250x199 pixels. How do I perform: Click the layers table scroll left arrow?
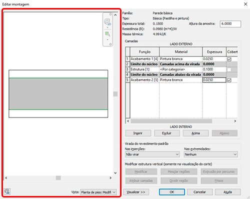pos(128,121)
